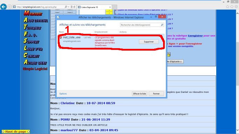Click the Supprimer button
The height and width of the screenshot is (134, 239).
pyautogui.click(x=149, y=42)
